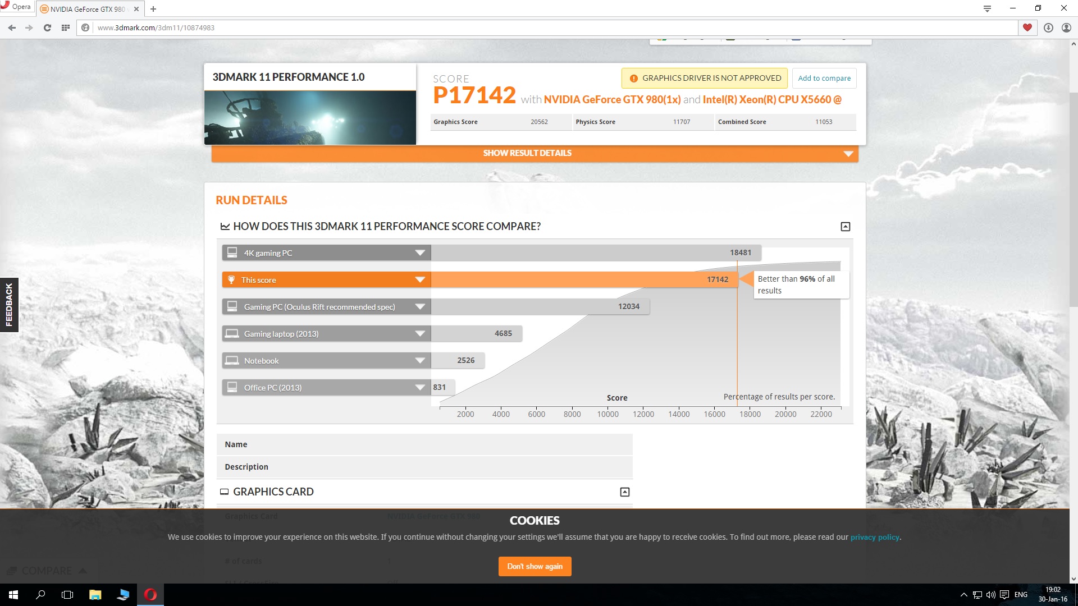
Task: Click the heart bookmark icon in address bar
Action: click(x=1027, y=27)
